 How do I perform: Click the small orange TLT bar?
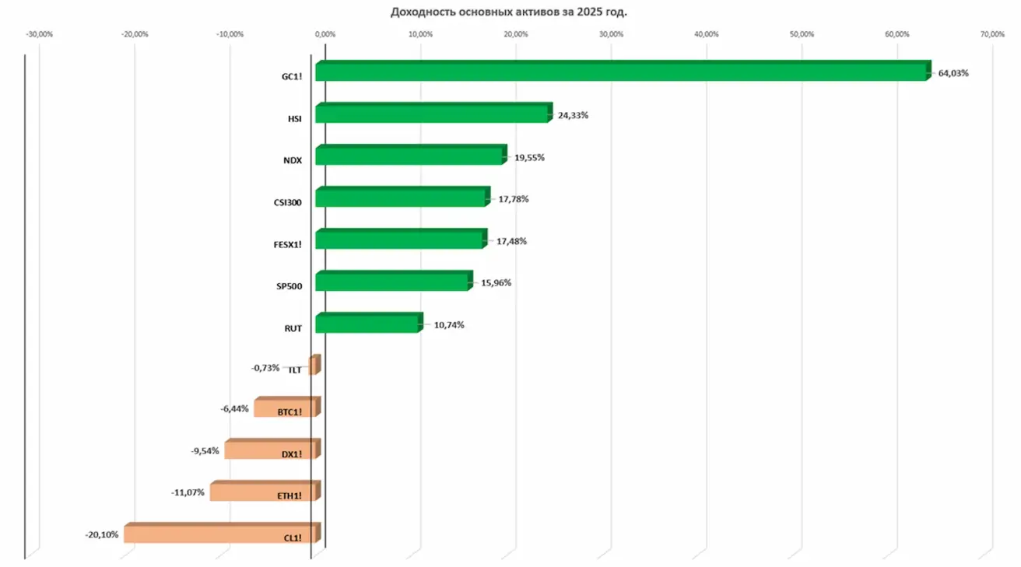(x=314, y=366)
